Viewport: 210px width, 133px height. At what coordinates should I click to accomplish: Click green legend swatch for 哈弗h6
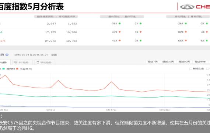coord(3,69)
